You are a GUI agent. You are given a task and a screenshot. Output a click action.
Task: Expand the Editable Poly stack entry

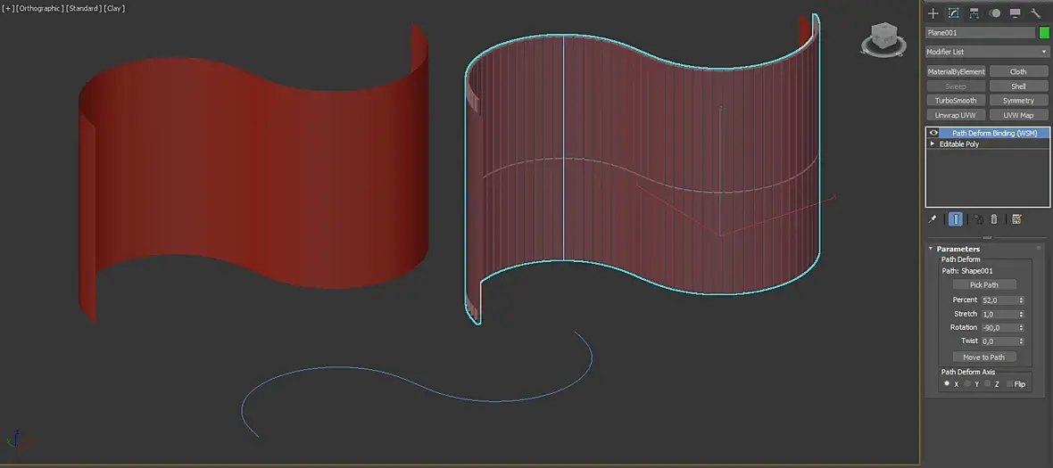click(933, 144)
